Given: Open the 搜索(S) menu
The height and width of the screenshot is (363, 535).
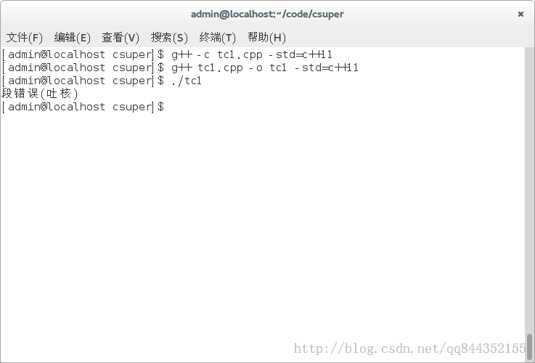Looking at the screenshot, I should tap(169, 37).
